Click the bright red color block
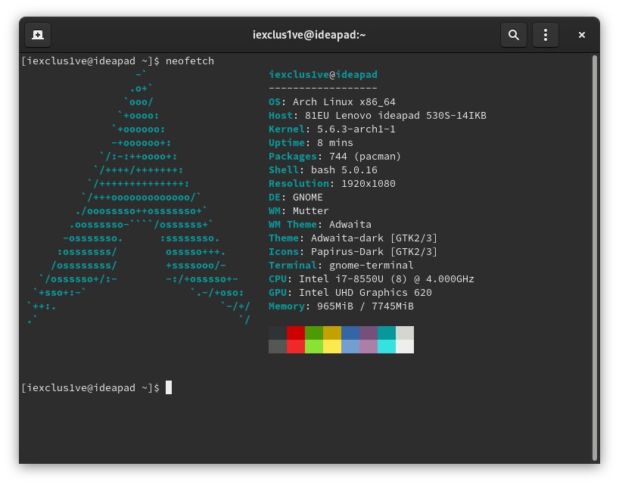619x485 pixels. click(296, 347)
